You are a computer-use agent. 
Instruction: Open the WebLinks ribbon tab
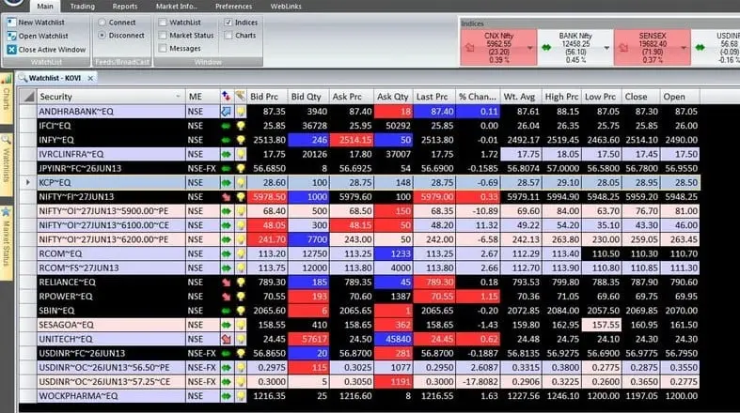[286, 7]
